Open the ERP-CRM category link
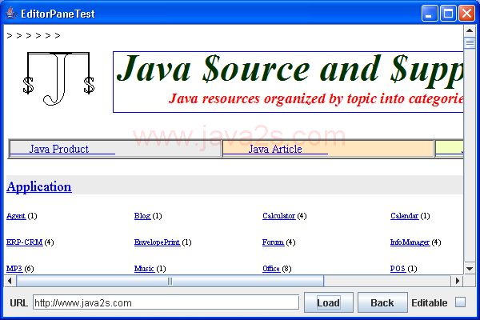The width and height of the screenshot is (480, 320). click(x=25, y=242)
